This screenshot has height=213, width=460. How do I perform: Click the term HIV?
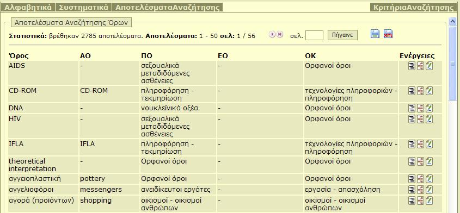pyautogui.click(x=15, y=119)
